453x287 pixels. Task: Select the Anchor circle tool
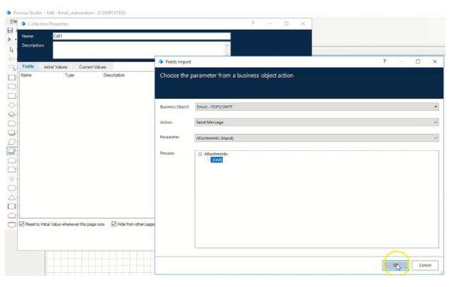(x=11, y=178)
